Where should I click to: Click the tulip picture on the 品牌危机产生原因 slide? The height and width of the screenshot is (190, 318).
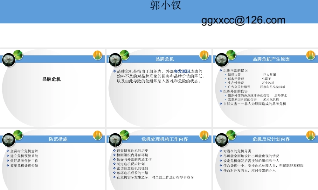point(311,55)
